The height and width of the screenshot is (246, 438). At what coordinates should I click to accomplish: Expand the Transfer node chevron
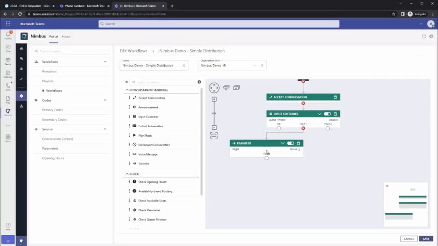(x=283, y=143)
